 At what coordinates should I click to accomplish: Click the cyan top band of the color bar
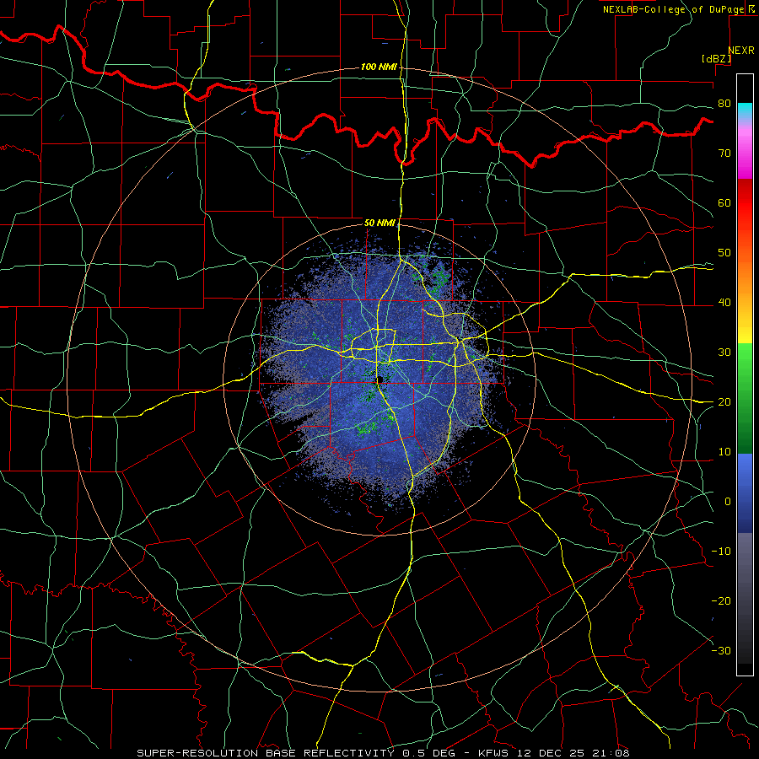tap(745, 111)
